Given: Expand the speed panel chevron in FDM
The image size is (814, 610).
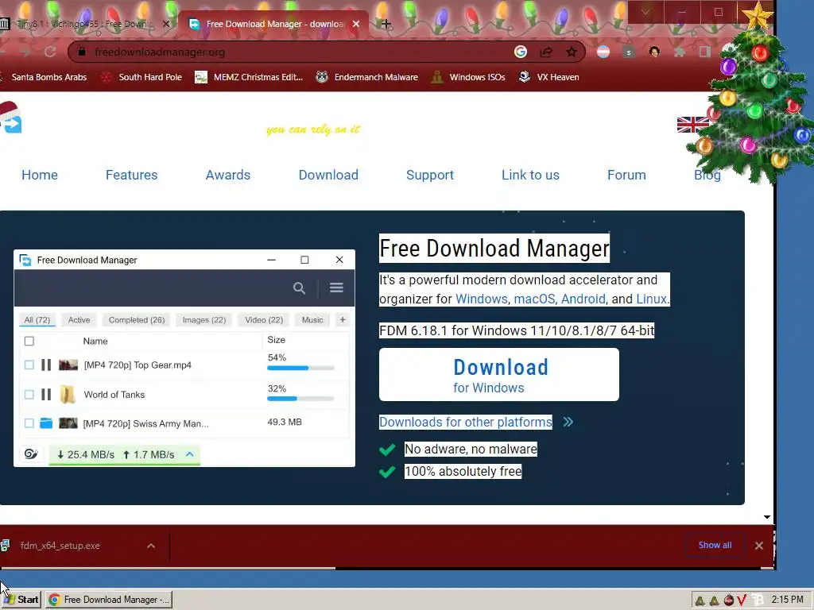Looking at the screenshot, I should (189, 454).
